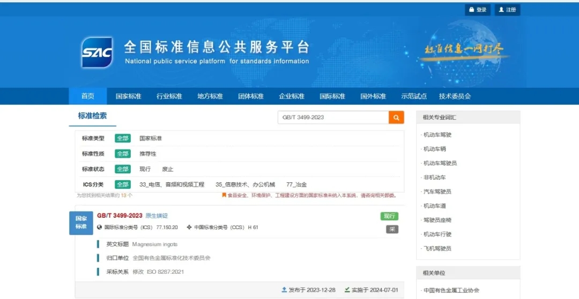Click the orange flag icon in notice line
Viewport: 579px width, 299px height.
pos(224,195)
